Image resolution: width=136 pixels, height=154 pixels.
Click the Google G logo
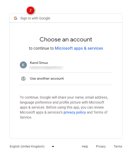pyautogui.click(x=16, y=18)
